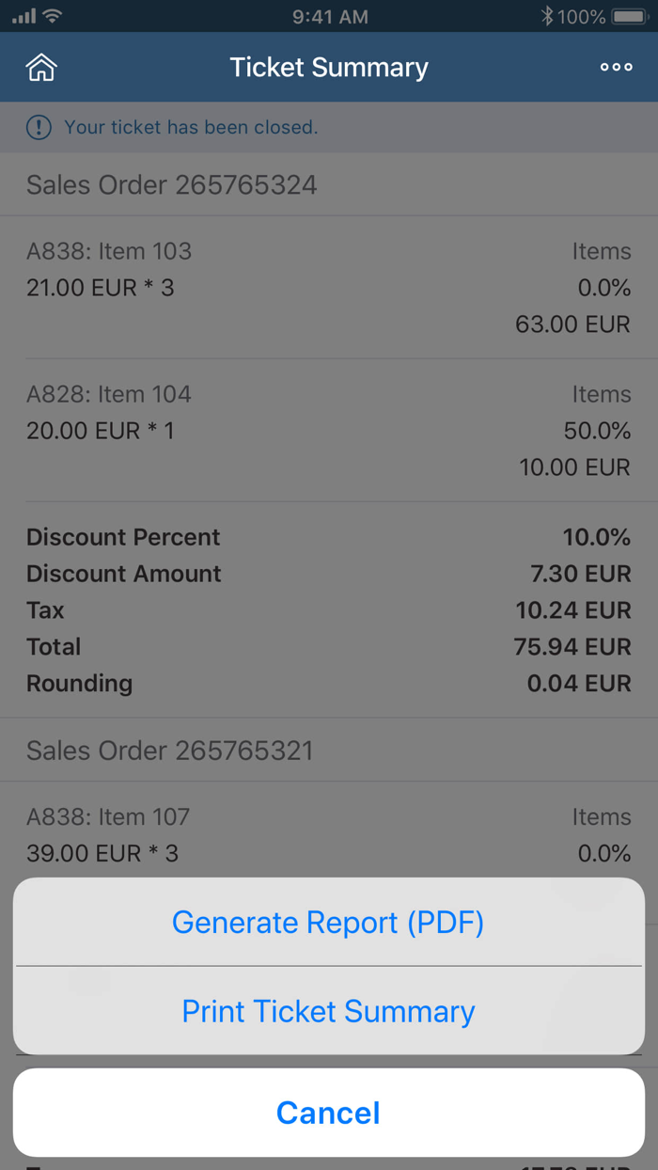Select Print Ticket Summary option
The height and width of the screenshot is (1170, 658).
[x=328, y=1010]
